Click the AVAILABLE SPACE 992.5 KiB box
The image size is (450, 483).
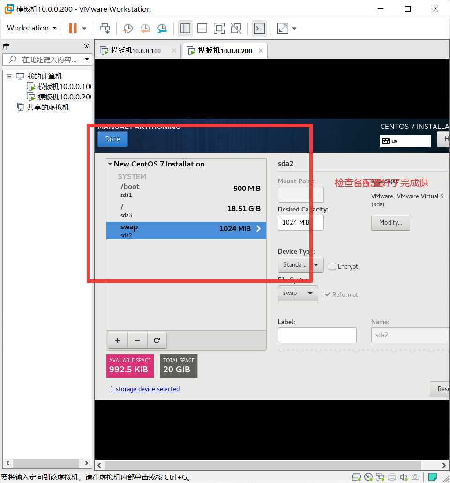tap(130, 366)
